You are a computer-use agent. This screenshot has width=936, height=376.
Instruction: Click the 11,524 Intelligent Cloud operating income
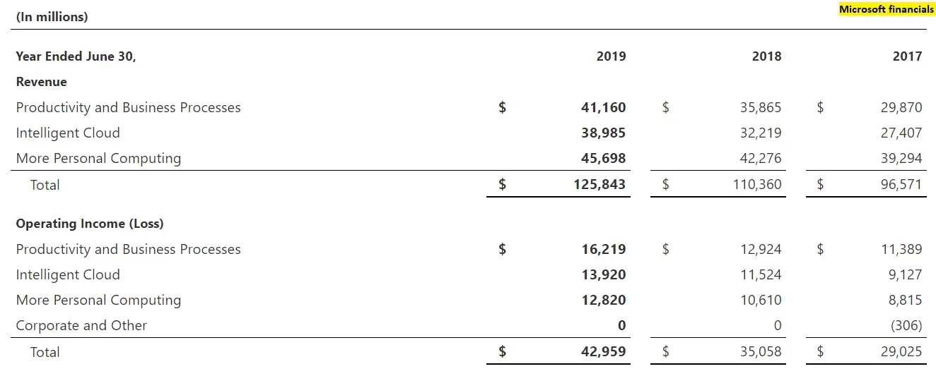point(760,274)
